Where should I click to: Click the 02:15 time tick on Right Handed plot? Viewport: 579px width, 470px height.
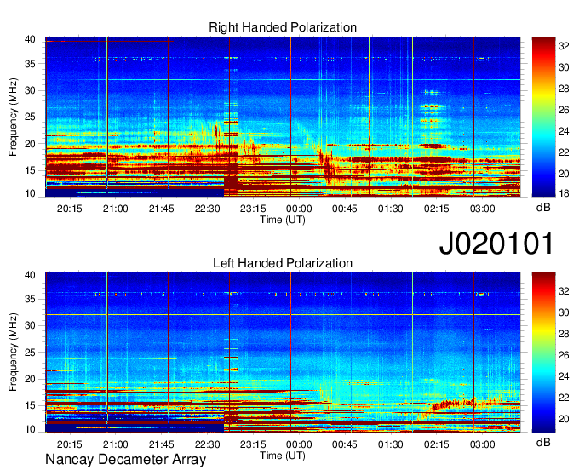tap(437, 209)
